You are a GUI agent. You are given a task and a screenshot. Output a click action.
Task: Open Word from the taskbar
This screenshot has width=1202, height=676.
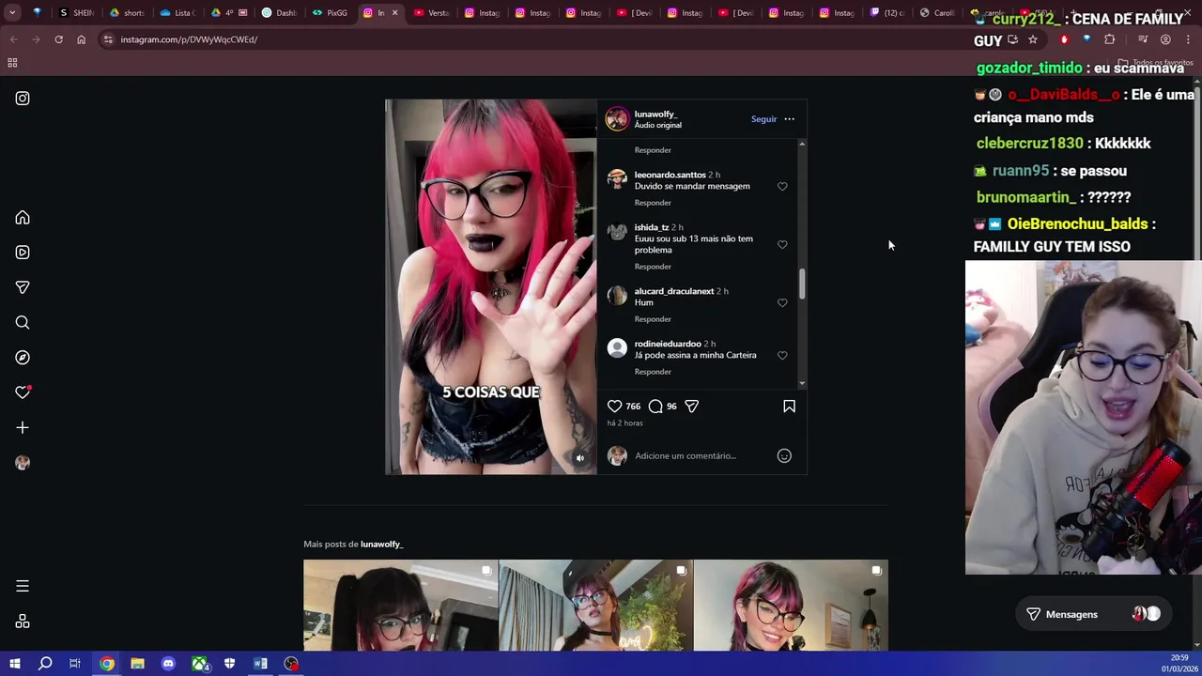coord(260,664)
